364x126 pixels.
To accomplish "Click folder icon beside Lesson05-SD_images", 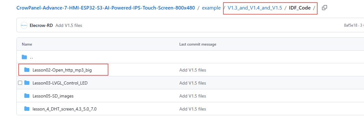I will click(27, 96).
